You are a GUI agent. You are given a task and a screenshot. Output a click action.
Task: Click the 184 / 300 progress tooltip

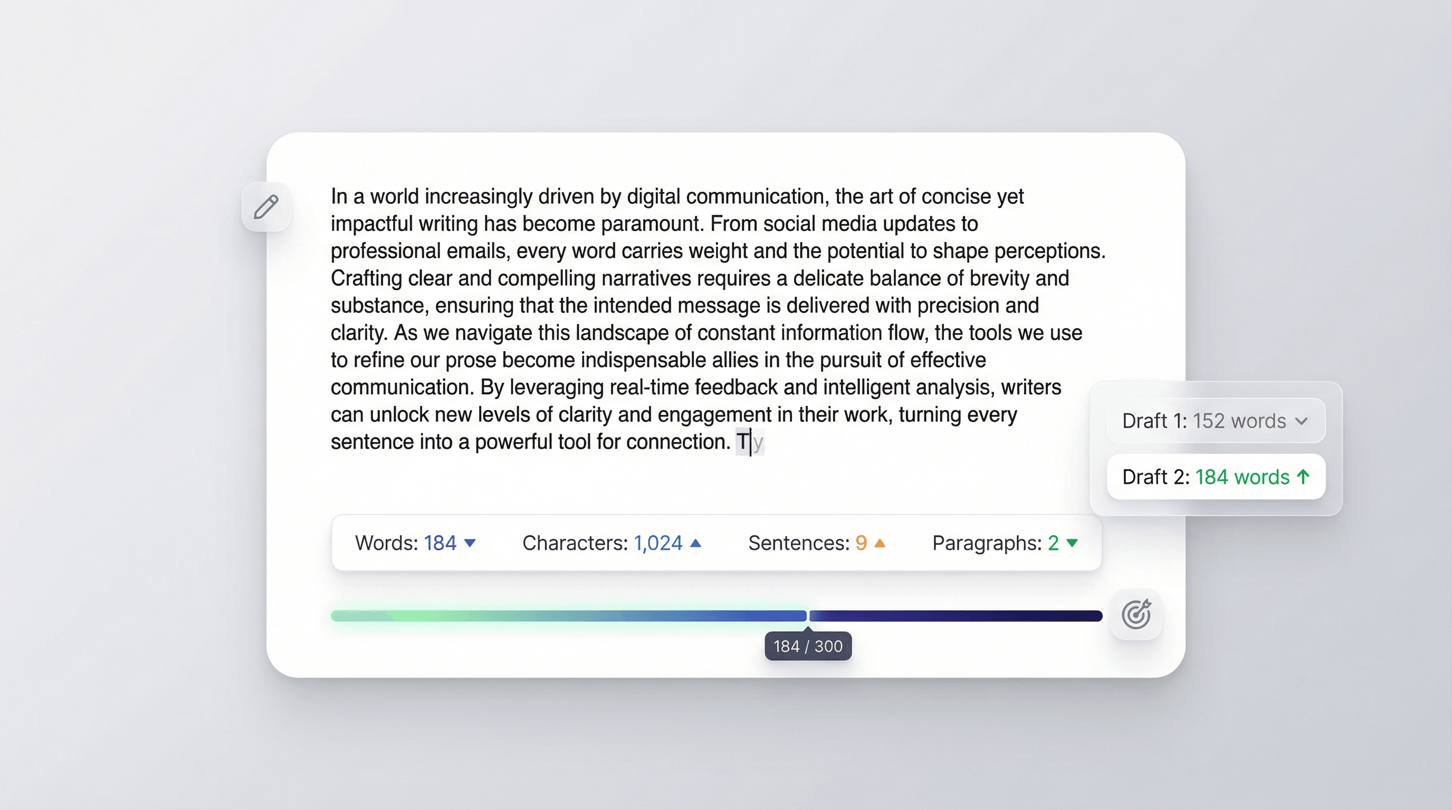(808, 646)
